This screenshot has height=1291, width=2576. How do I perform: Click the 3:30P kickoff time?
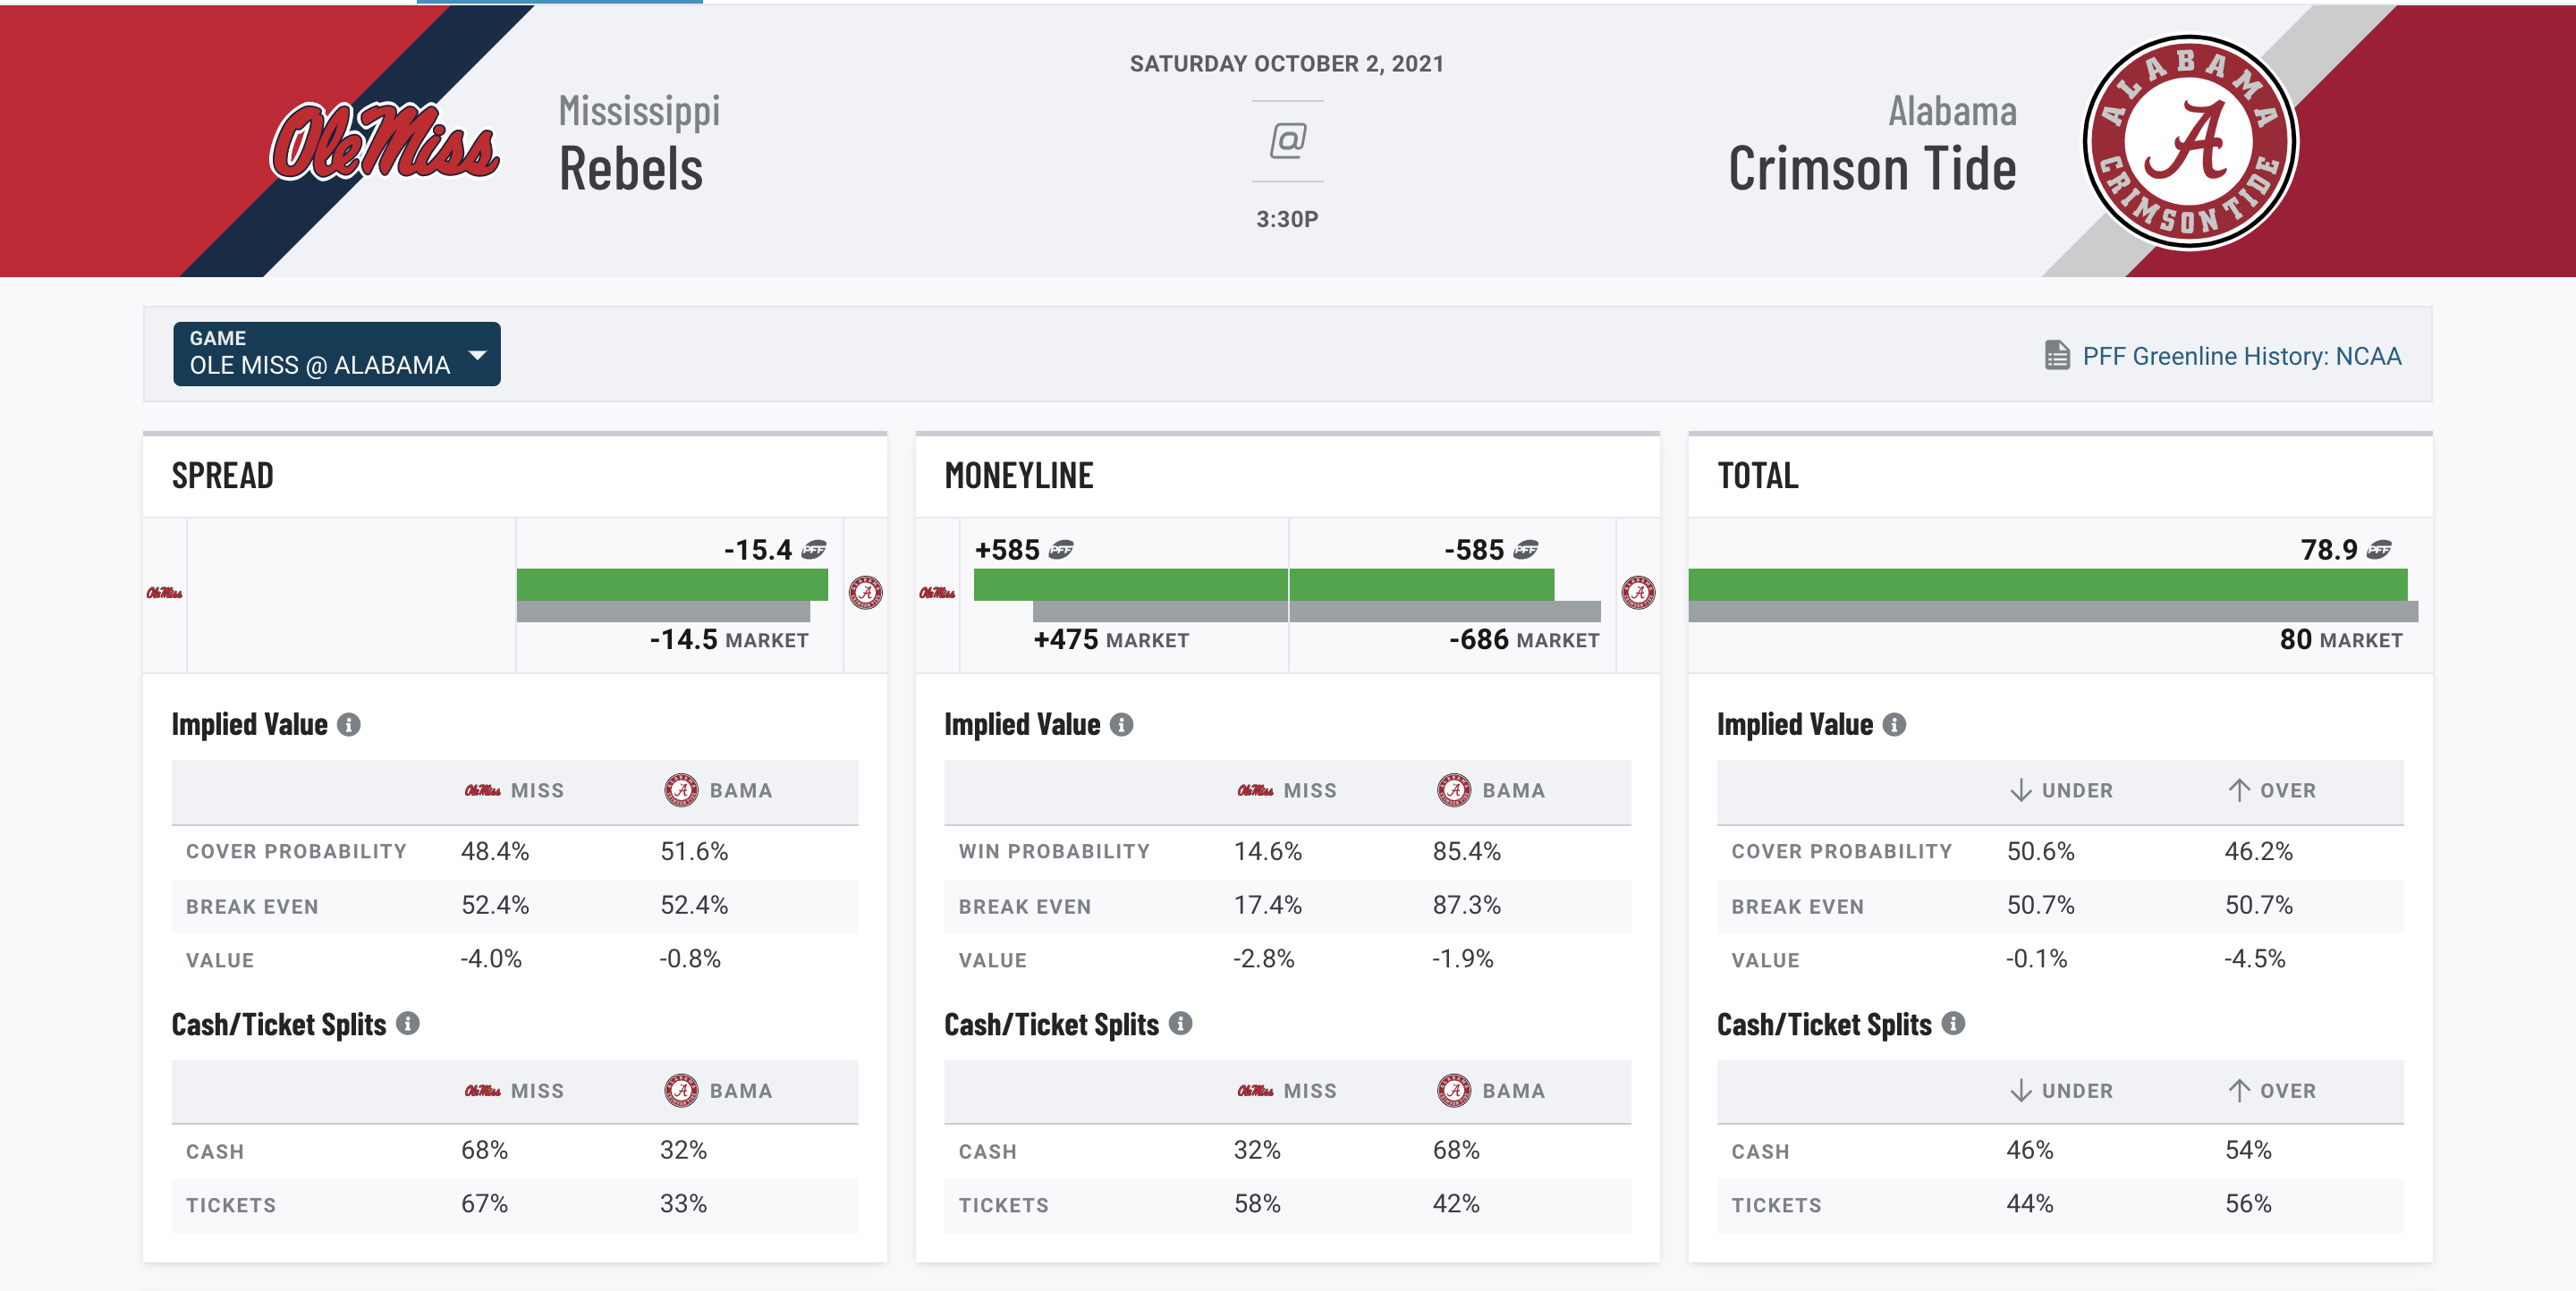[1287, 219]
